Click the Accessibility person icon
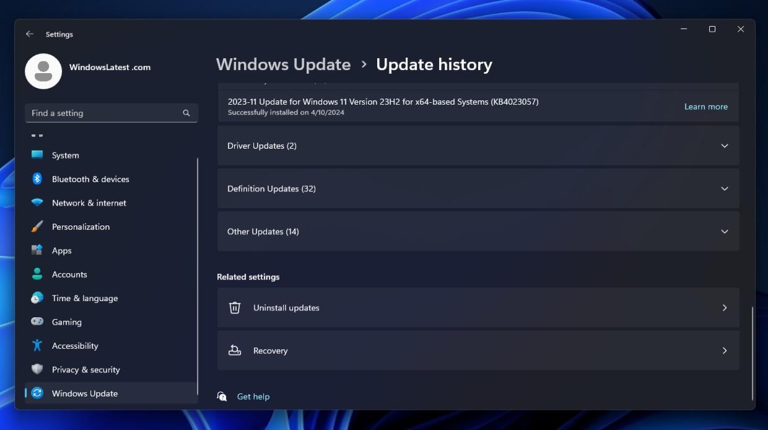Image resolution: width=768 pixels, height=430 pixels. click(x=38, y=346)
